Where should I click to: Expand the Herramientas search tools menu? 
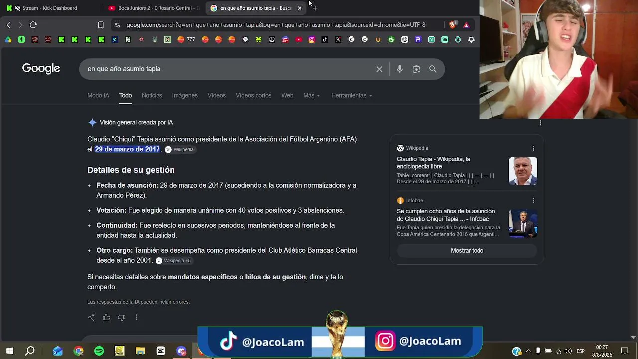pyautogui.click(x=352, y=95)
